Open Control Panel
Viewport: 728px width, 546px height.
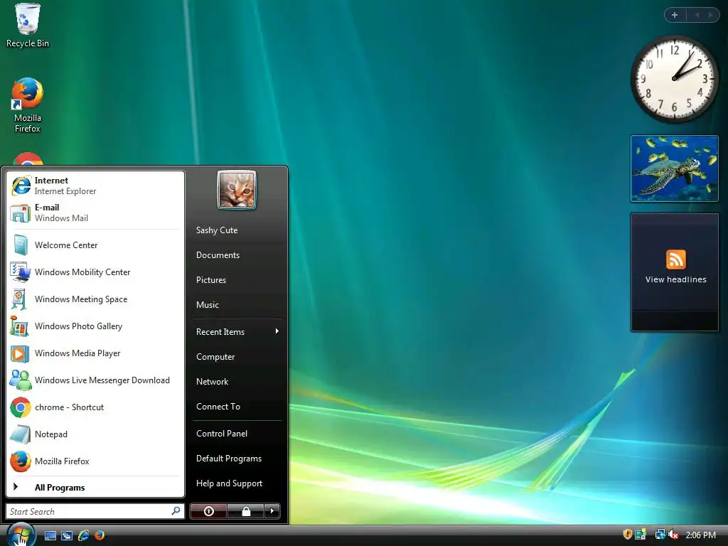(237, 433)
